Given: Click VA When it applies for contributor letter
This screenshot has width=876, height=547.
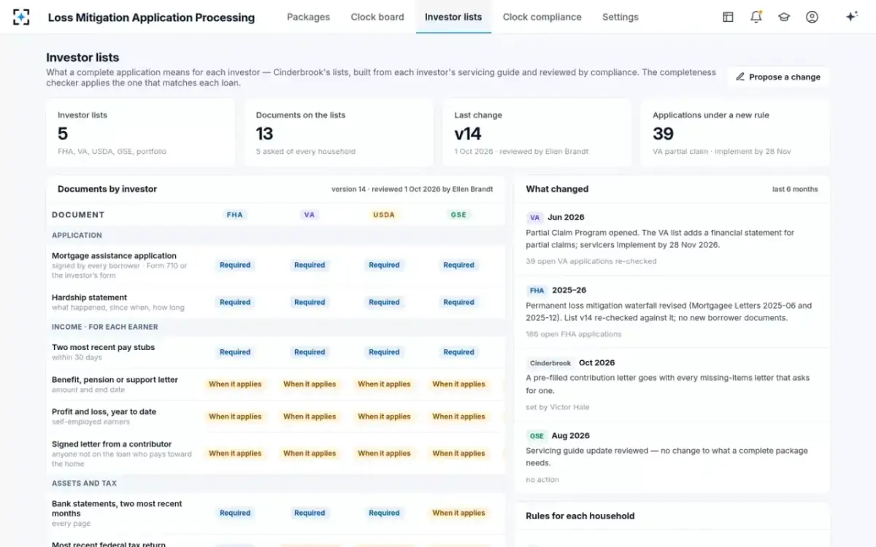Looking at the screenshot, I should [x=310, y=454].
